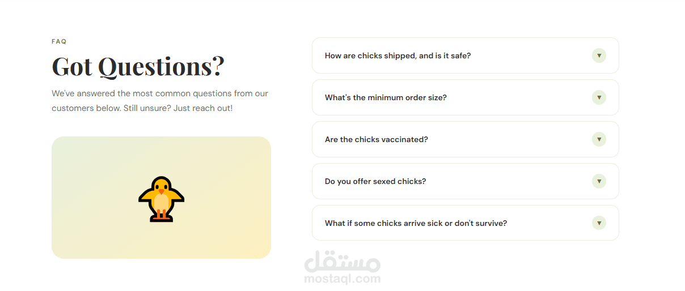Viewport: 685px width, 291px height.
Task: Click the arrow icon for the vaccinated chicks question
Action: [599, 139]
